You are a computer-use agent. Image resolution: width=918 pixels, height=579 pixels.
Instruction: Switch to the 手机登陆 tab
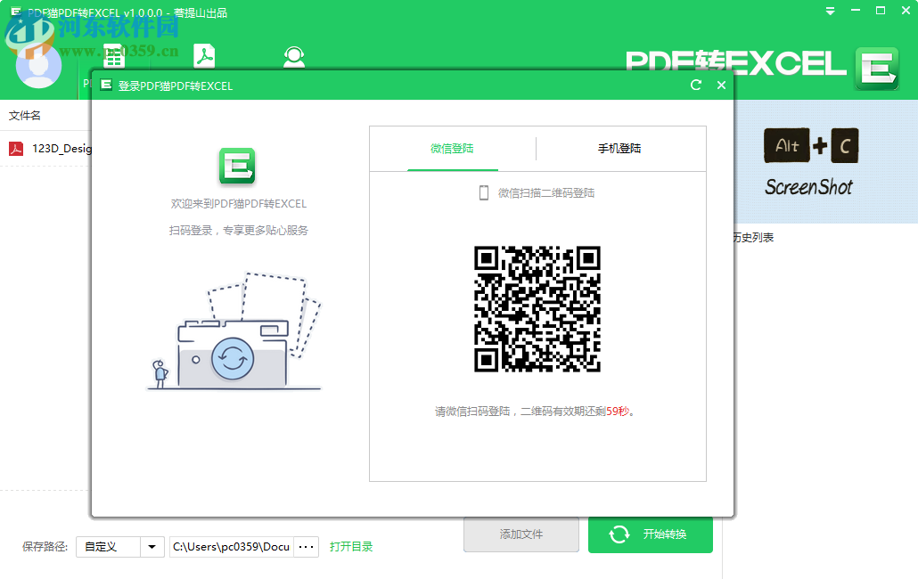pyautogui.click(x=622, y=149)
